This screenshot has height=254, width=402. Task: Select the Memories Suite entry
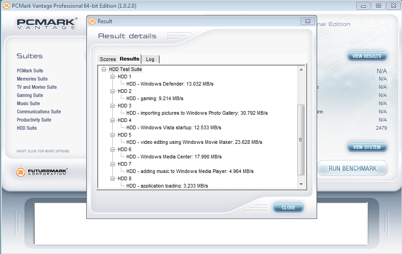pos(32,79)
